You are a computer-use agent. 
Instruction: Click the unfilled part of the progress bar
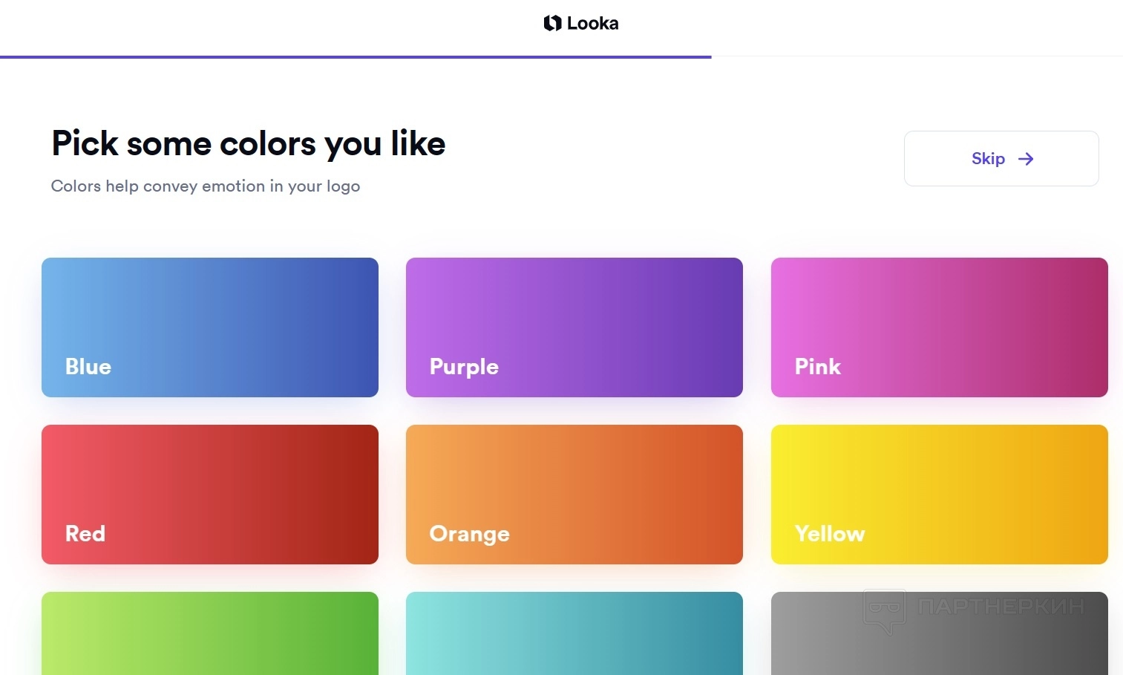point(917,56)
